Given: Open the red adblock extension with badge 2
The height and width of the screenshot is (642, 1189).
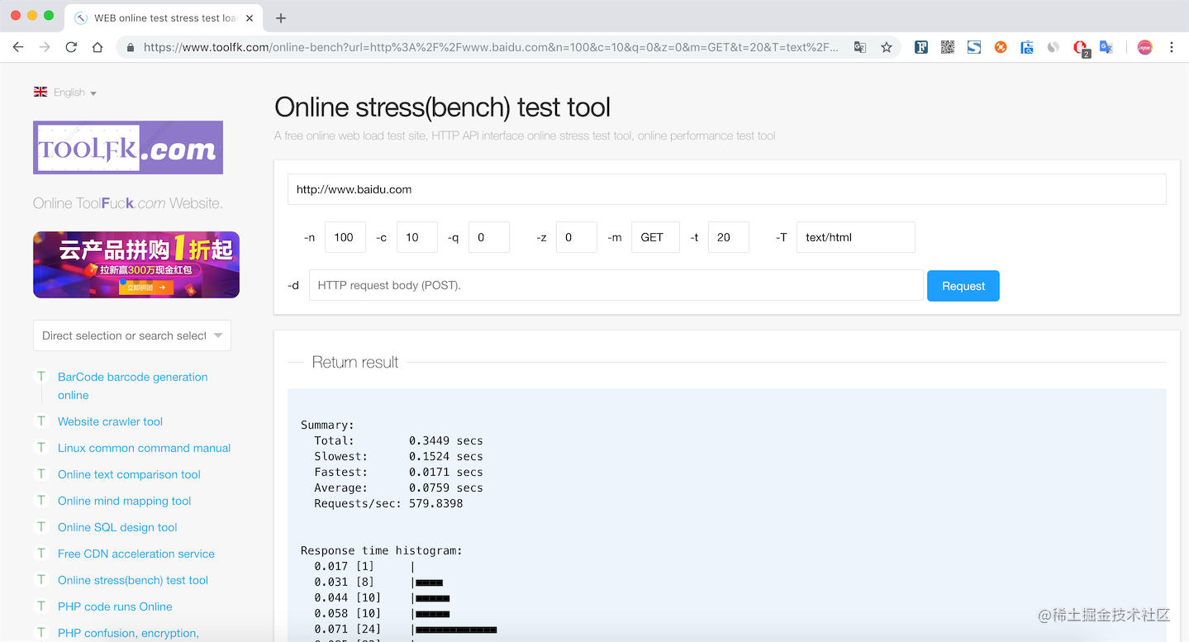Looking at the screenshot, I should tap(1081, 48).
